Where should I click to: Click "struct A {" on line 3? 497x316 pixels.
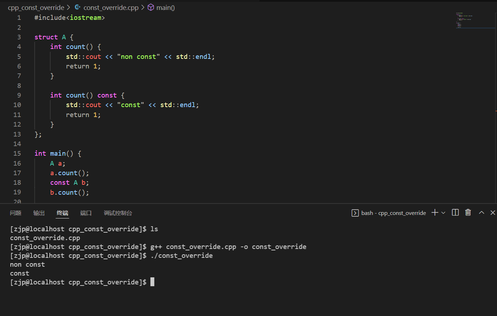[x=54, y=37]
